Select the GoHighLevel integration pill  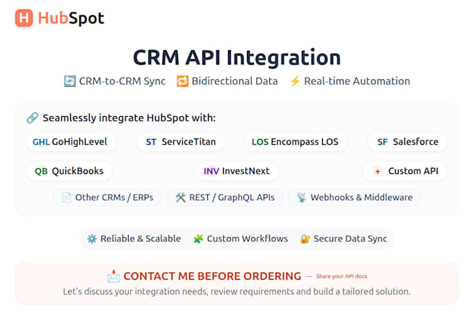(71, 142)
